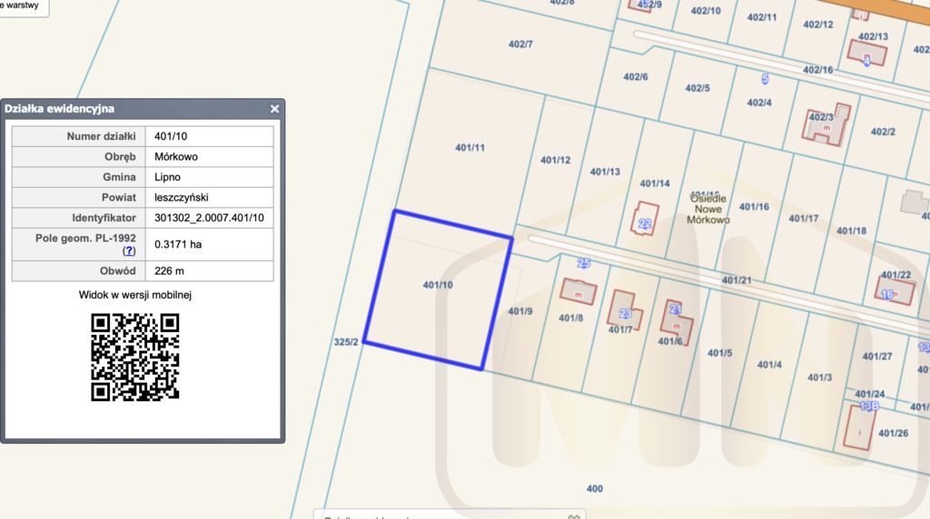
Task: Select the Obręb value Mórkowo
Action: (176, 156)
